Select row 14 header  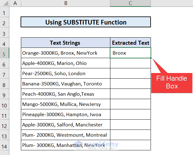pos(4,145)
